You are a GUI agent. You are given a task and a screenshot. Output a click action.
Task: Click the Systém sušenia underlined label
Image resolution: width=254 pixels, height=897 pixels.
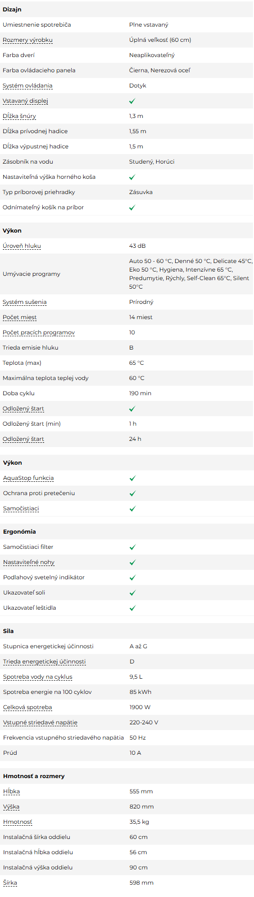point(25,302)
